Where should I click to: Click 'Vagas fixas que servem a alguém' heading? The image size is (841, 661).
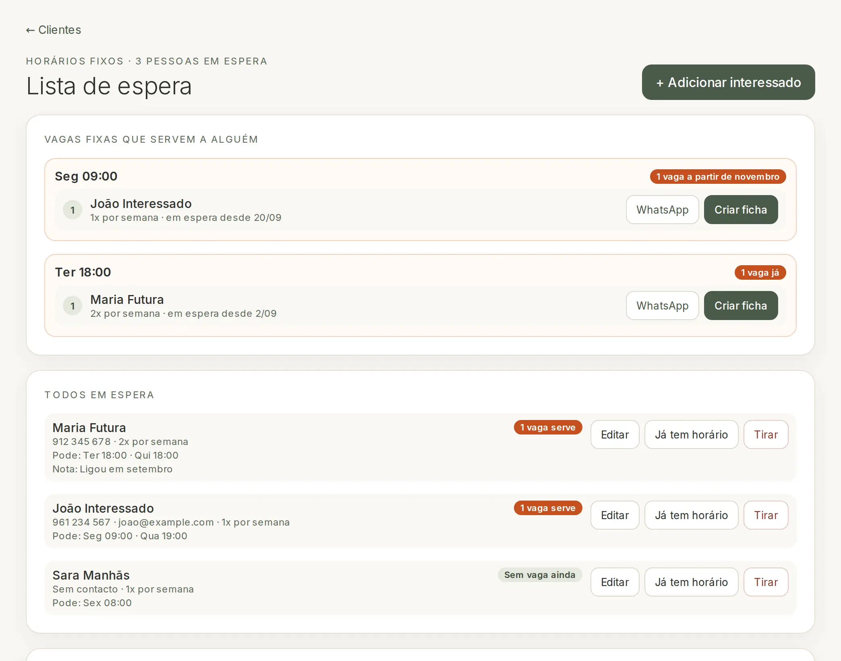(x=151, y=139)
